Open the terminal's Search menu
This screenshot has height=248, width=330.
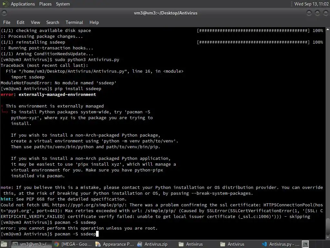click(53, 22)
